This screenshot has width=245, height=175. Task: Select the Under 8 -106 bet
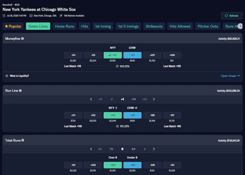coord(132,165)
